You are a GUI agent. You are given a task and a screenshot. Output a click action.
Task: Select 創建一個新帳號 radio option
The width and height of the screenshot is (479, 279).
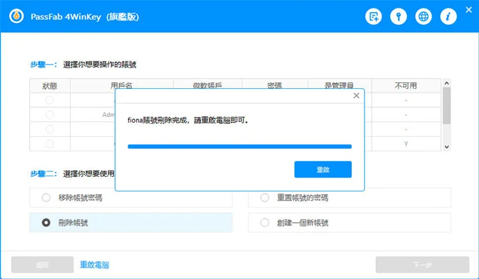point(265,223)
